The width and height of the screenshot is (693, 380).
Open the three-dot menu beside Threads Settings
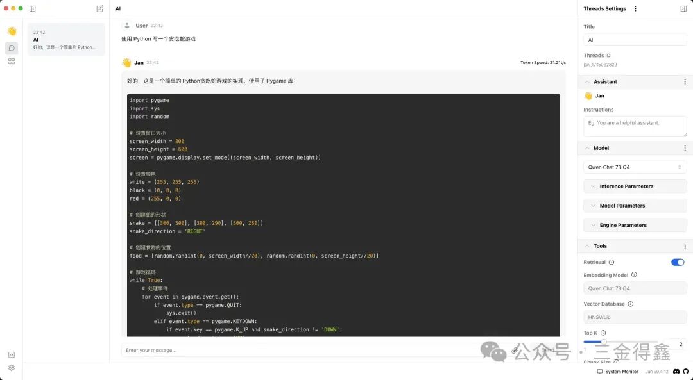coord(635,8)
